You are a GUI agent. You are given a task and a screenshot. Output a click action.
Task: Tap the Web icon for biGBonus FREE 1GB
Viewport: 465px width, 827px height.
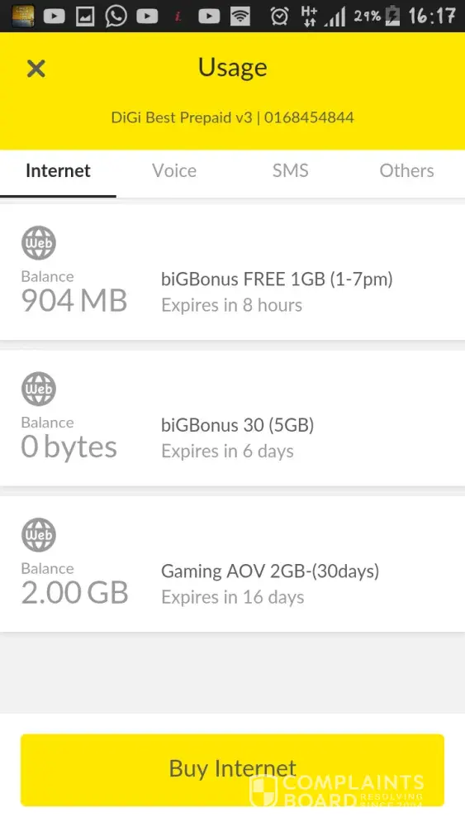point(39,242)
